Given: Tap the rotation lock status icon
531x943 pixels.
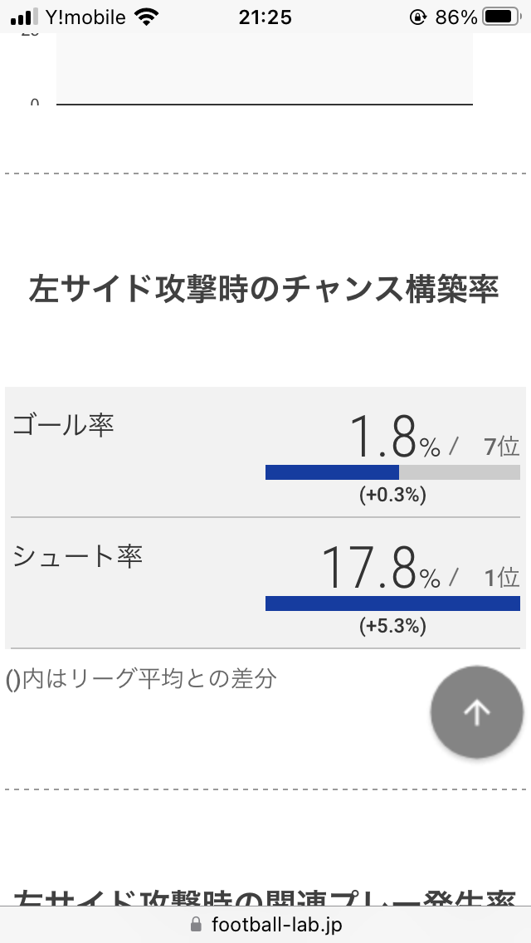Looking at the screenshot, I should coord(417,17).
